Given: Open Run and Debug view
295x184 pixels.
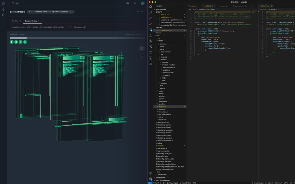Looking at the screenshot, I should coord(150,24).
